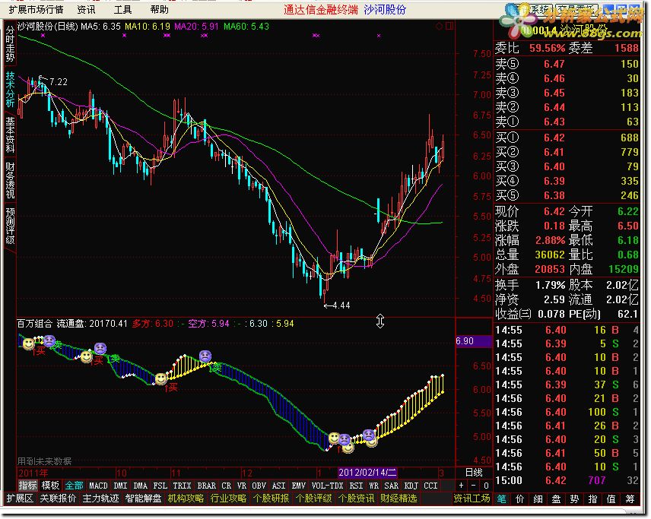This screenshot has height=519, width=651.
Task: Click the 0 reset button beside minus
Action: [486, 486]
